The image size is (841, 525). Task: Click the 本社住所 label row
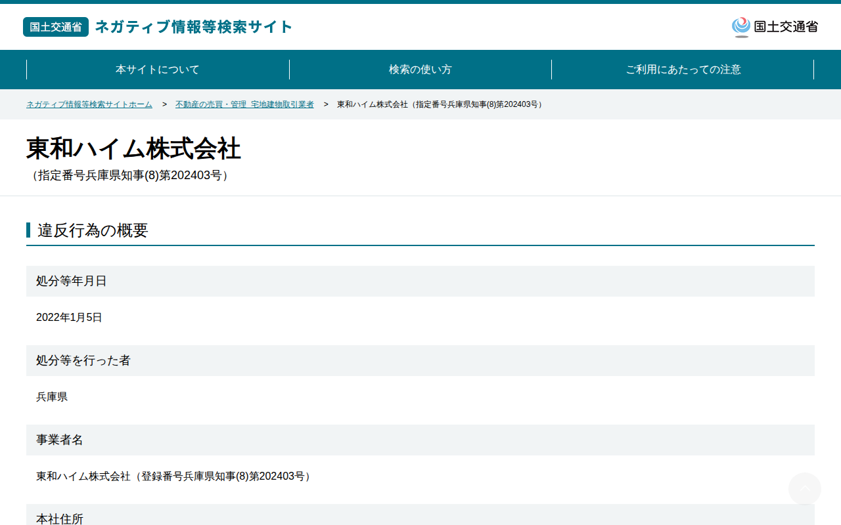pos(420,514)
